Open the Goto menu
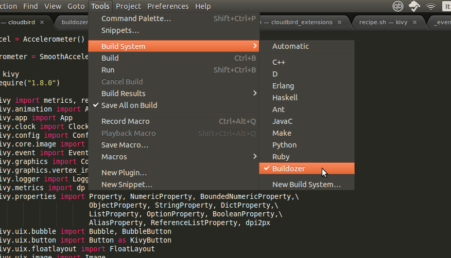The width and height of the screenshot is (451, 258). point(76,6)
